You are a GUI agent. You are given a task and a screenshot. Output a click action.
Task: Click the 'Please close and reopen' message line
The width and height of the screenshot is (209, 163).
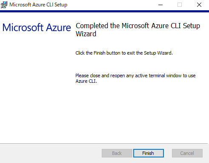pyautogui.click(x=135, y=76)
